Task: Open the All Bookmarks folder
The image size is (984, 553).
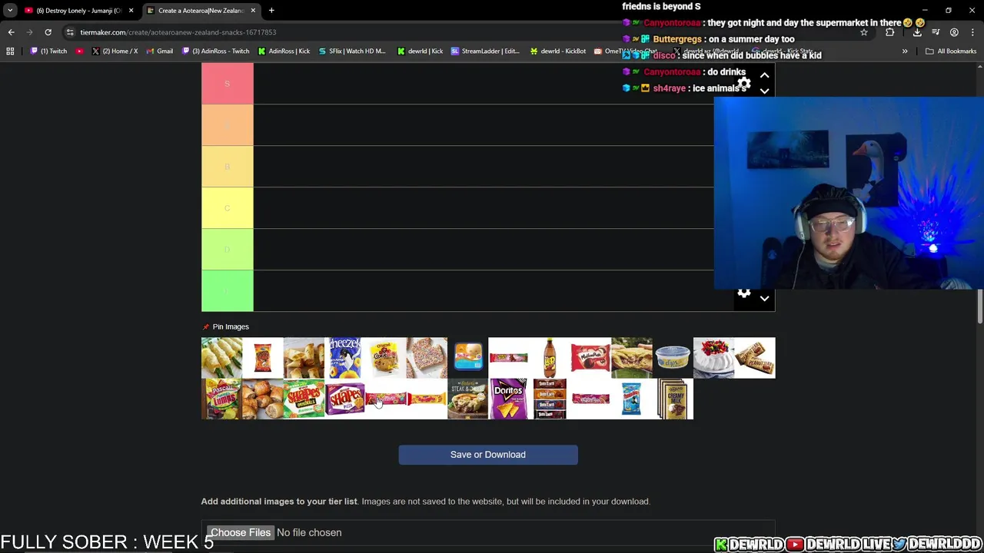Action: coord(951,51)
